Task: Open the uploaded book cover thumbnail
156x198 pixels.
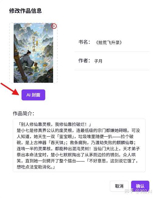Action: click(x=33, y=53)
